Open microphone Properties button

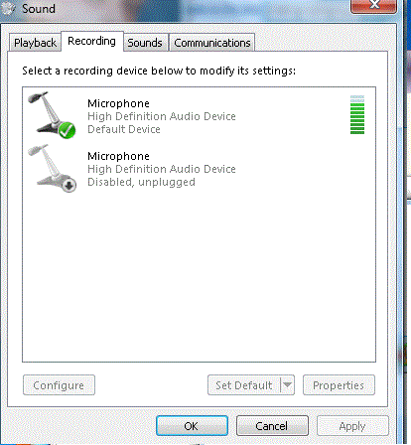pos(339,385)
